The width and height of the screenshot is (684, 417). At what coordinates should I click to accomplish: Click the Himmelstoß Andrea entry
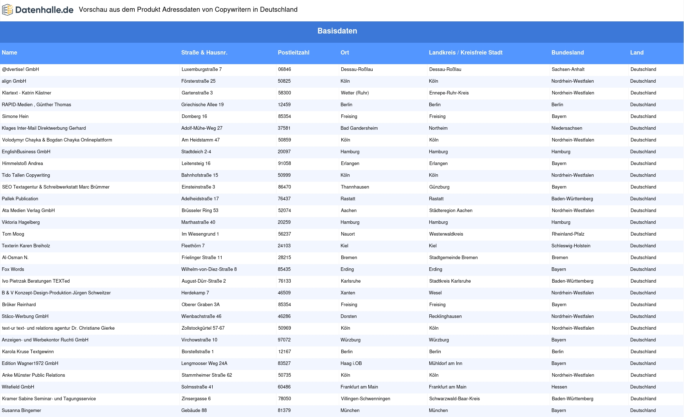[22, 164]
